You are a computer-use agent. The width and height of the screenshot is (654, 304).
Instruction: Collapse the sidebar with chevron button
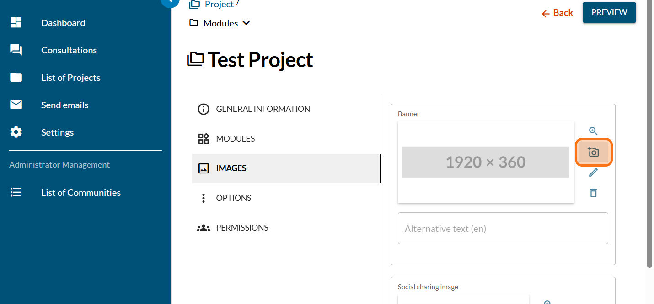pos(170,2)
